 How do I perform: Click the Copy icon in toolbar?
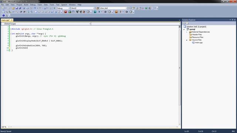pyautogui.click(x=27, y=8)
